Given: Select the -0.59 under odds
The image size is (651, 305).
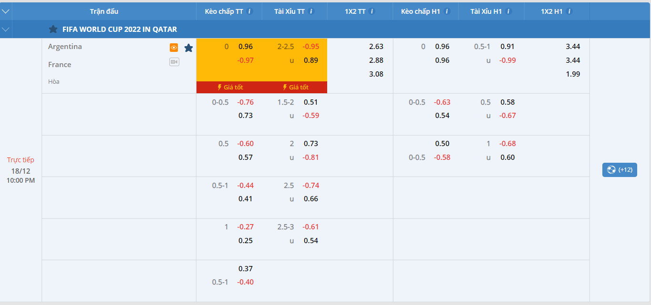Looking at the screenshot, I should click(311, 116).
